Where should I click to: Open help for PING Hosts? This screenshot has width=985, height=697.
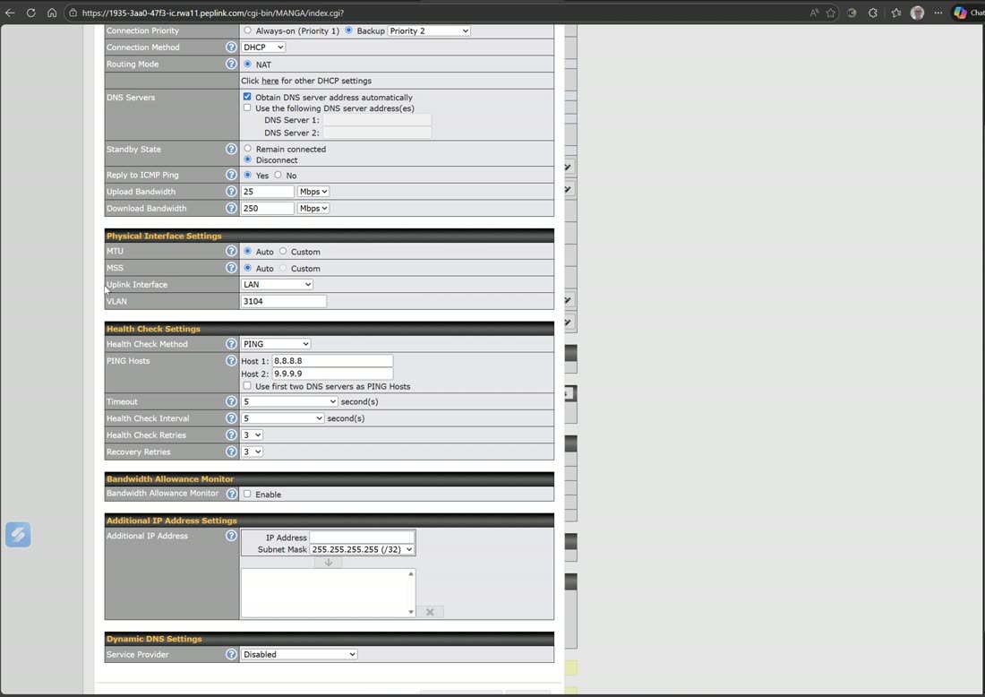[231, 361]
